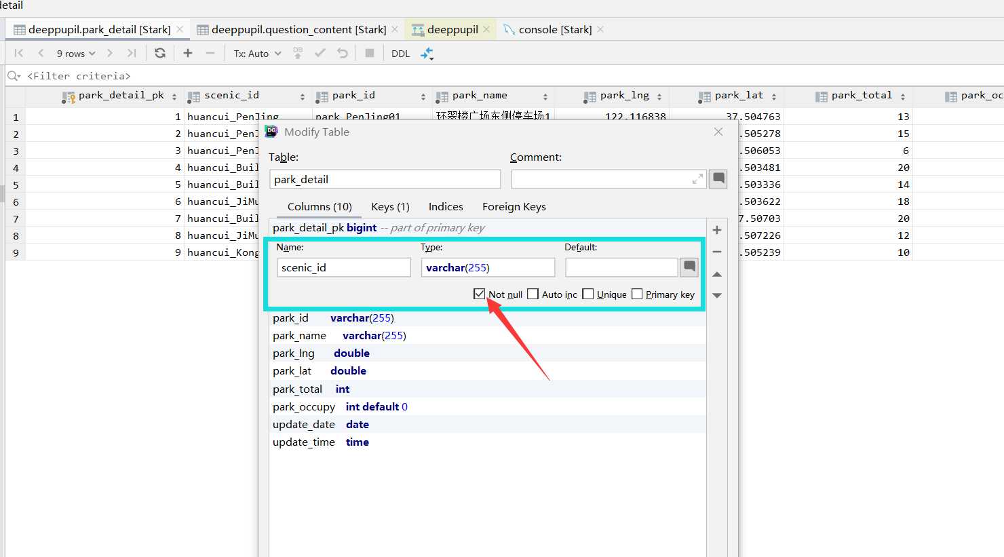Click the DDL button in the toolbar
This screenshot has height=557, width=1004.
coord(401,53)
